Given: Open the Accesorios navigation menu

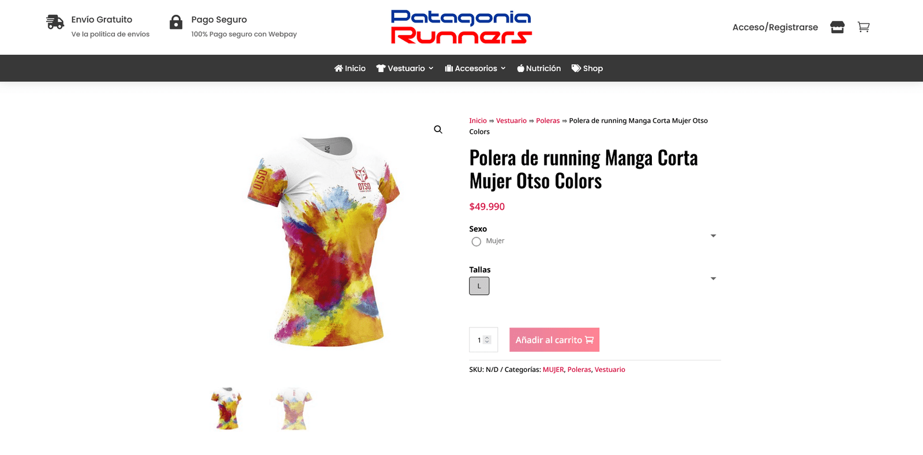Looking at the screenshot, I should 475,68.
